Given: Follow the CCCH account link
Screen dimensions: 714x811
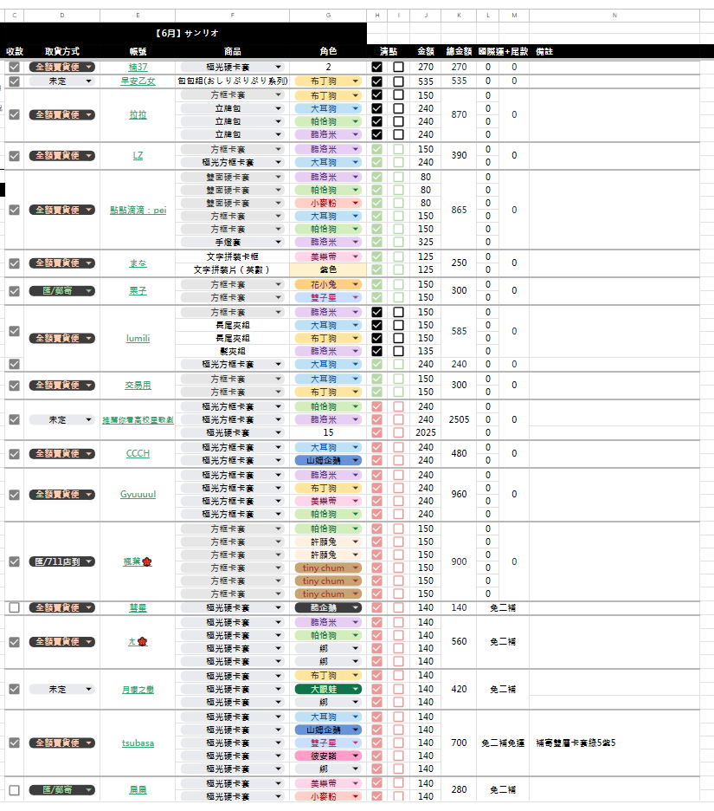Looking at the screenshot, I should point(138,454).
